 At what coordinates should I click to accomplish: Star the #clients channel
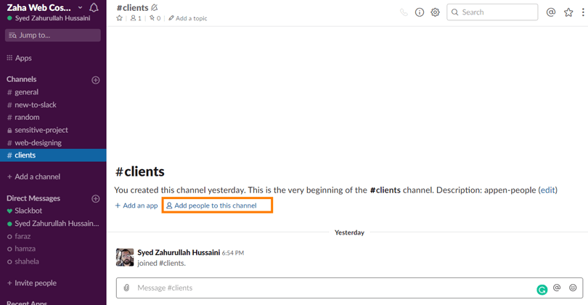click(x=120, y=18)
